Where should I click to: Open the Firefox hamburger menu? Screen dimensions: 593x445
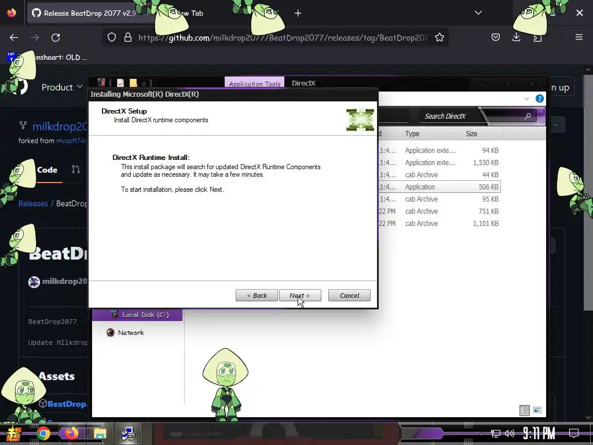click(x=579, y=37)
